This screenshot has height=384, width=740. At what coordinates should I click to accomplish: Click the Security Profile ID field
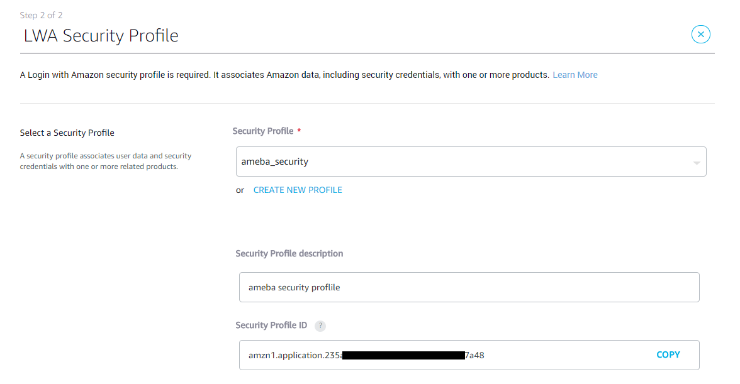[x=469, y=355]
